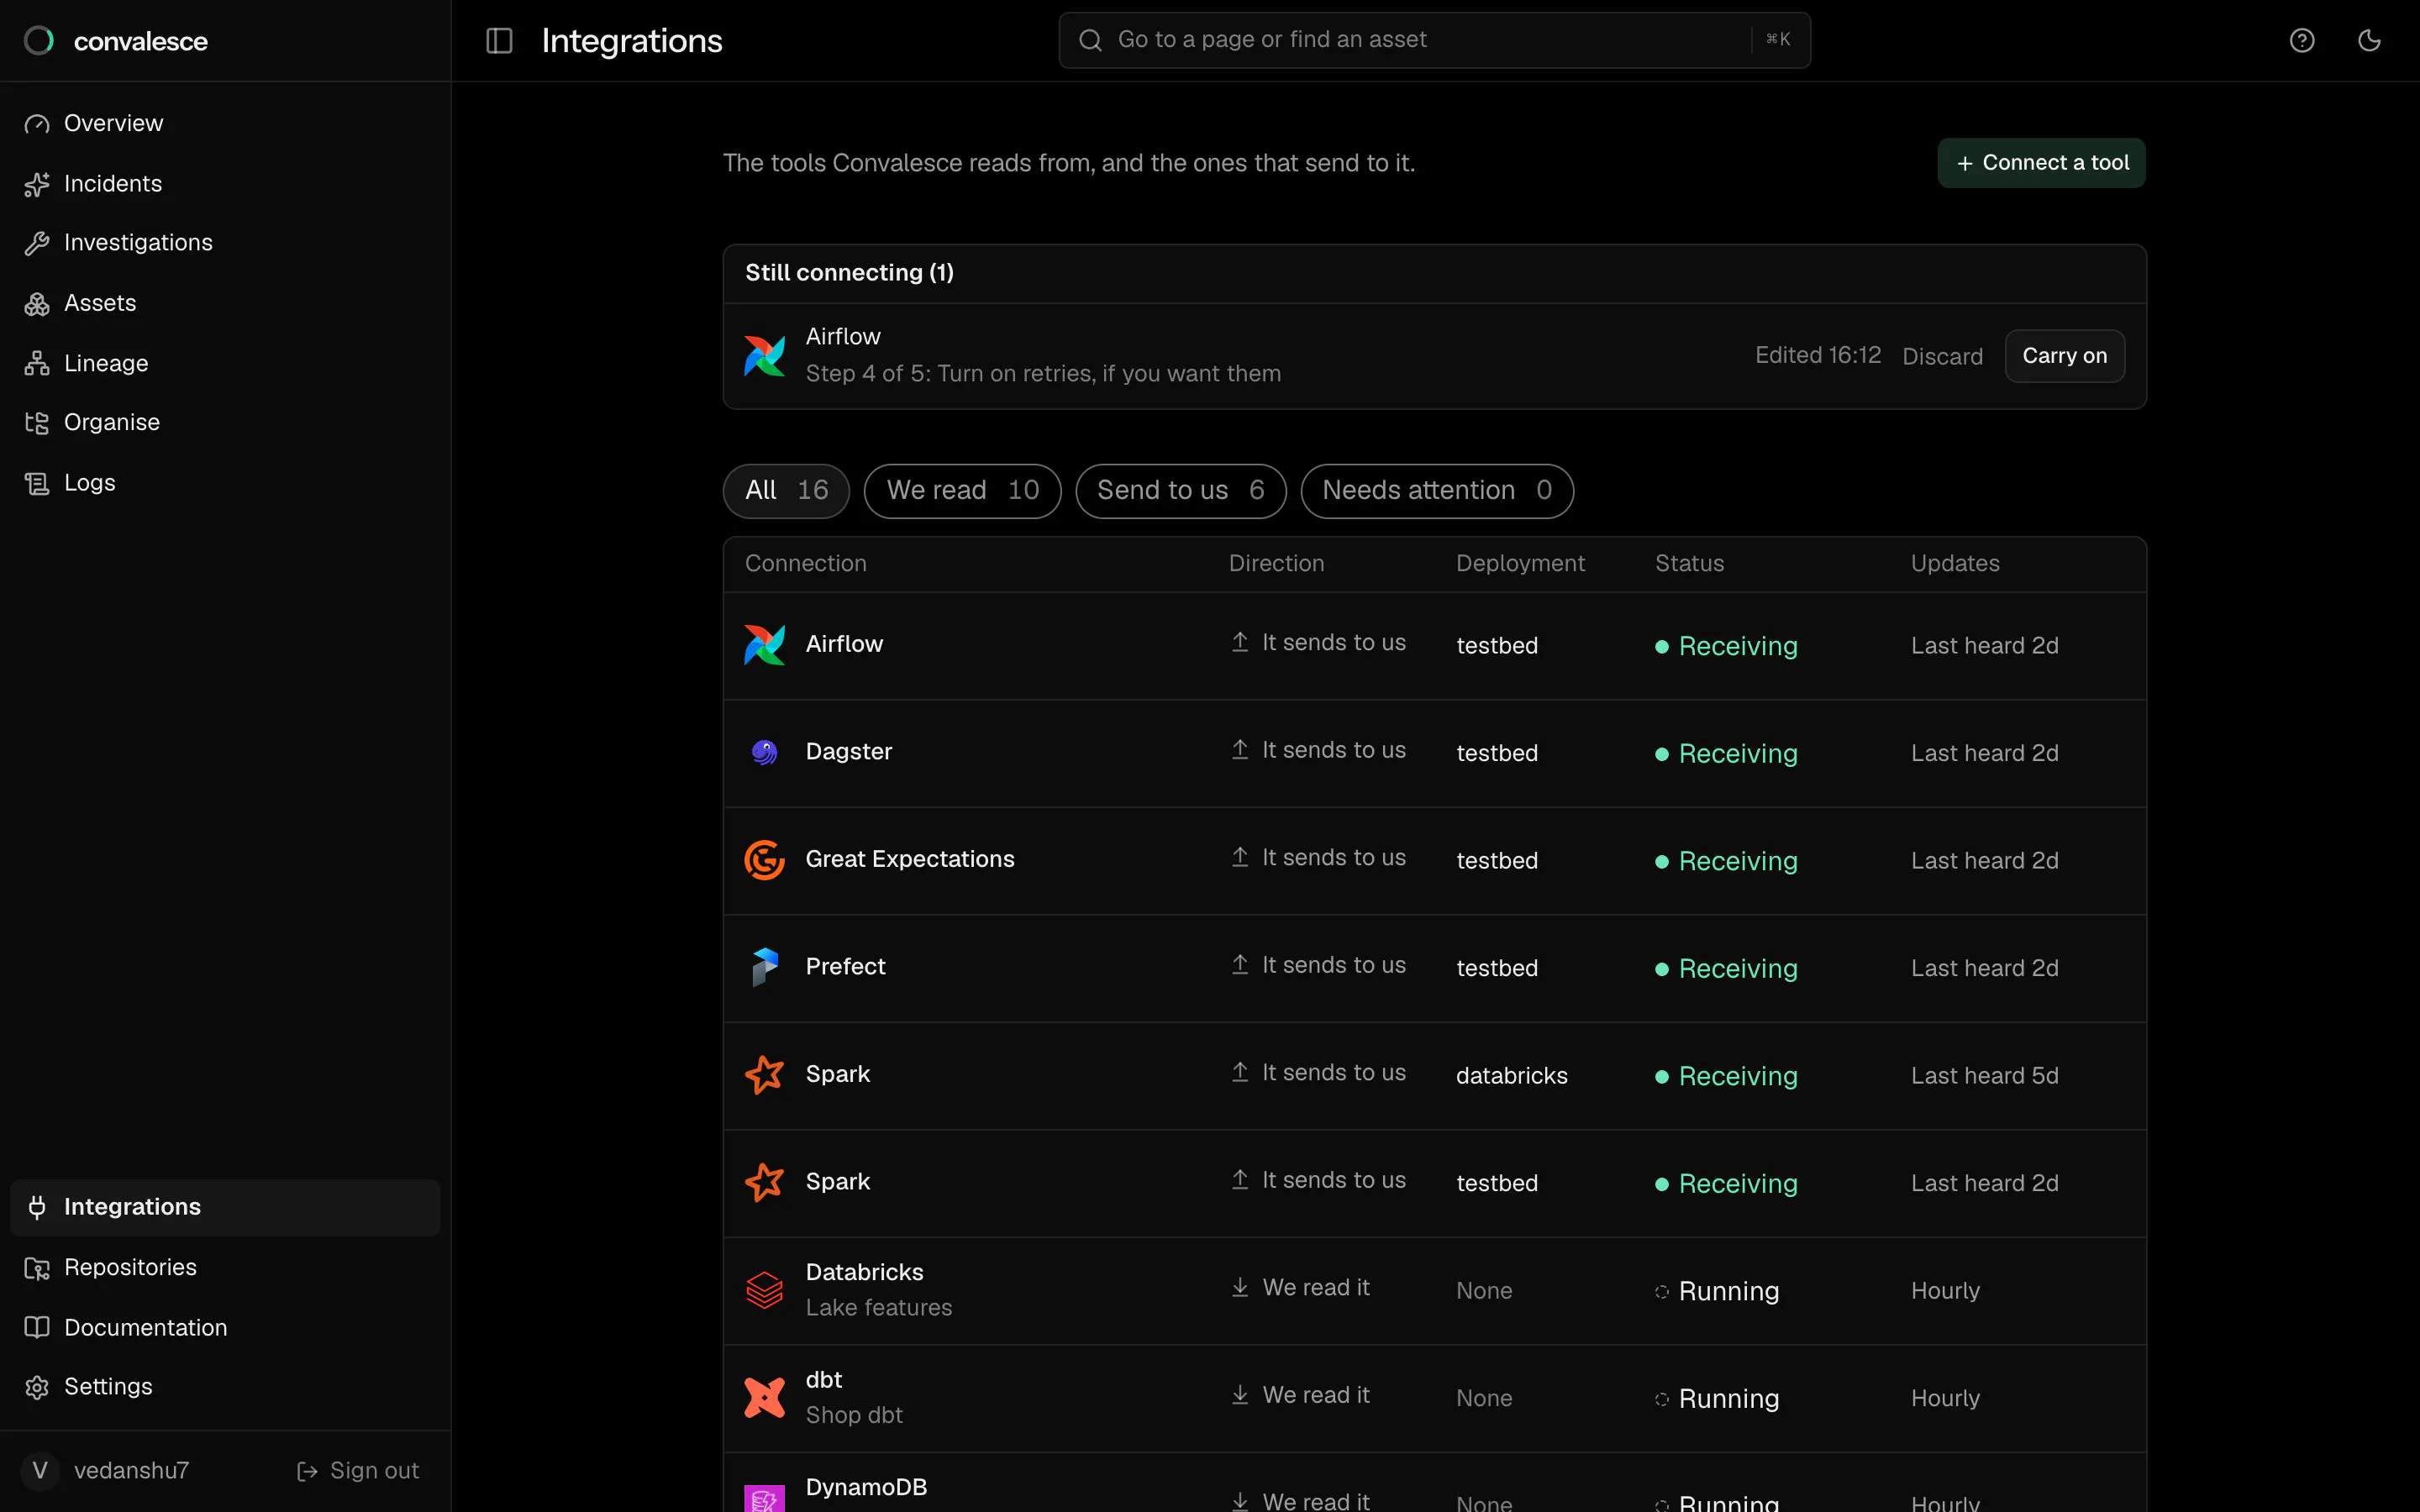
Task: Click the Status column header
Action: pyautogui.click(x=1689, y=564)
